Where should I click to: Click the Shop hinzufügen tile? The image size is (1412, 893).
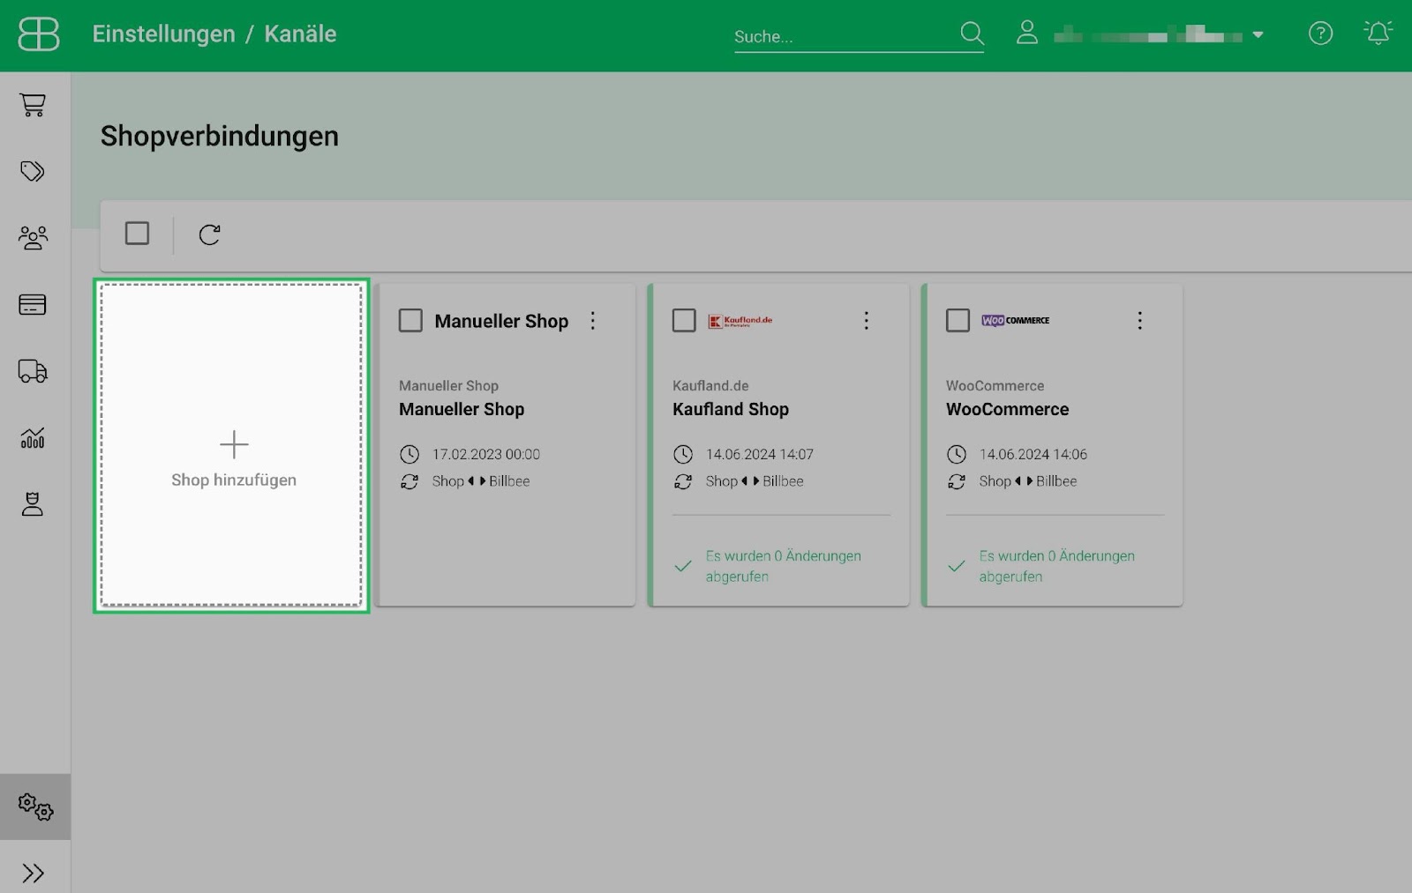pos(232,445)
